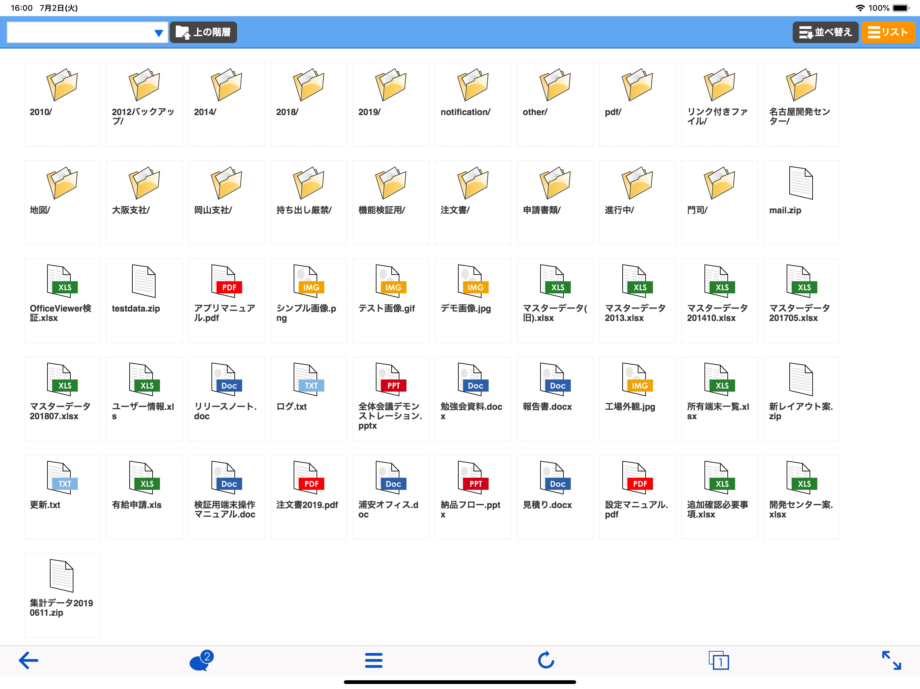Open the notification/ folder
Viewport: 920px width, 689px height.
tap(473, 104)
